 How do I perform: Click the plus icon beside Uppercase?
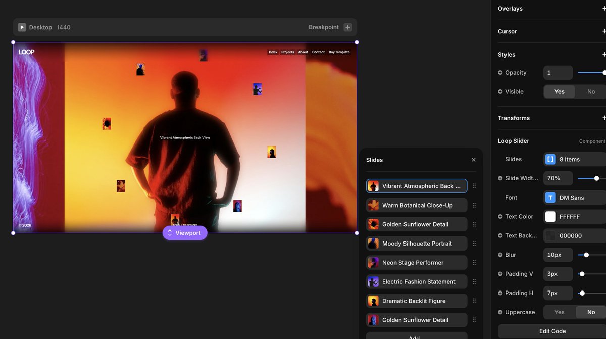[500, 312]
